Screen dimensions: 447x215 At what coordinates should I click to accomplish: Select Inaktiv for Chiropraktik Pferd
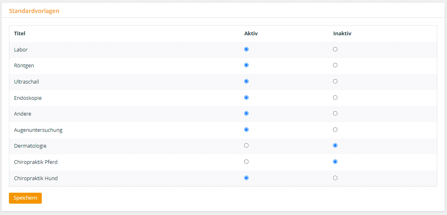coord(335,162)
